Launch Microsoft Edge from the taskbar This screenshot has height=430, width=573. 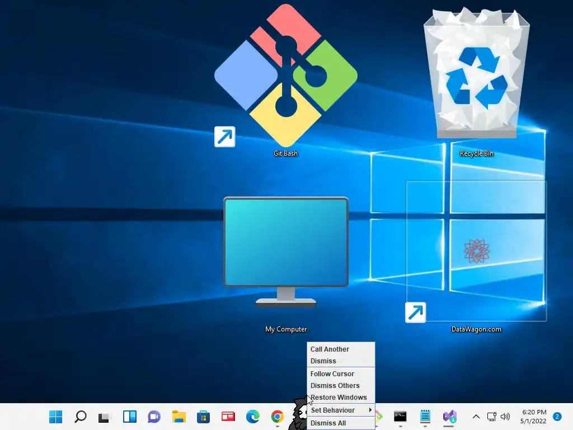pos(253,417)
